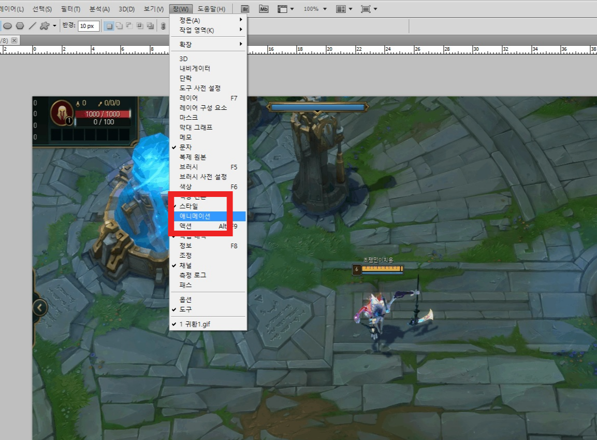Select 색상 F6 menu entry

coord(208,187)
